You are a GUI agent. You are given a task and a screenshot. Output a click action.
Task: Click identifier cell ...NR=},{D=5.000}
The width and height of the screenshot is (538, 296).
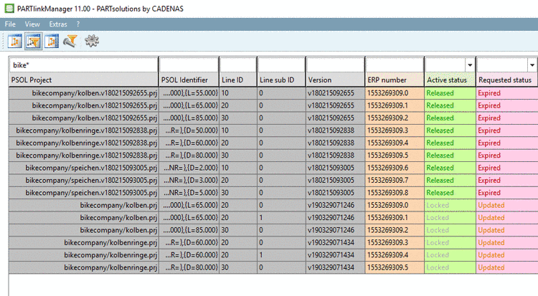point(189,193)
